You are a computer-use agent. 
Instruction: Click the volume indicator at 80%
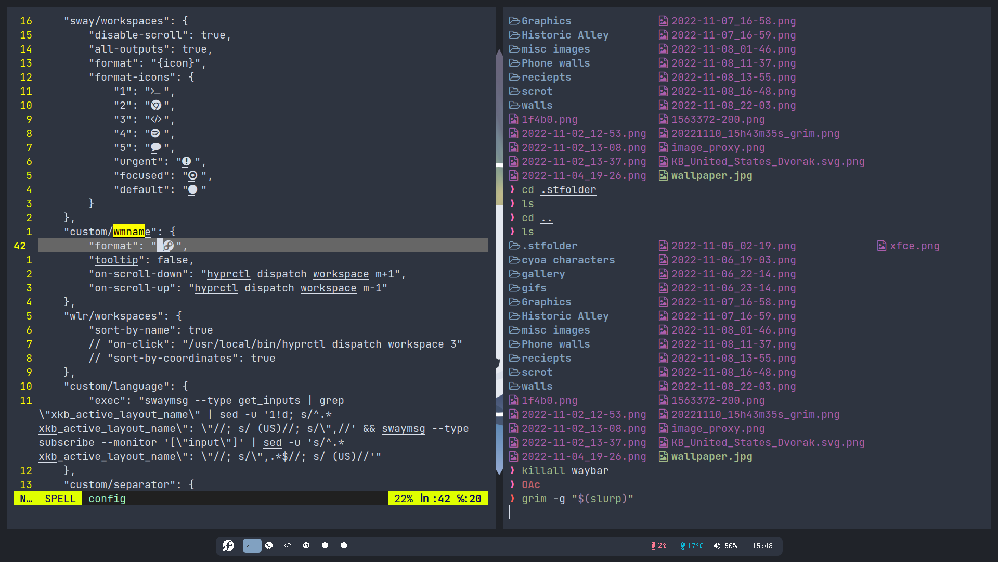point(725,546)
